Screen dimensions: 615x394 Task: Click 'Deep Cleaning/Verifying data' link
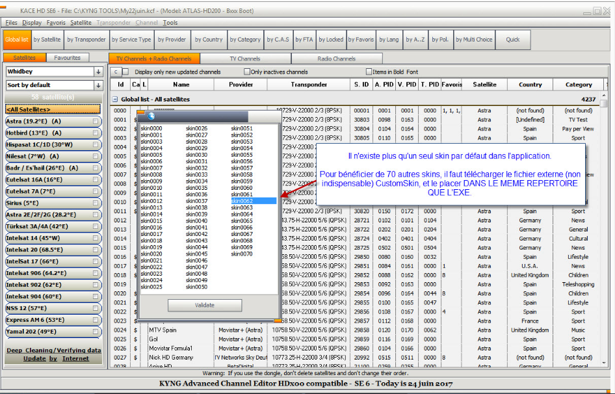tap(54, 350)
